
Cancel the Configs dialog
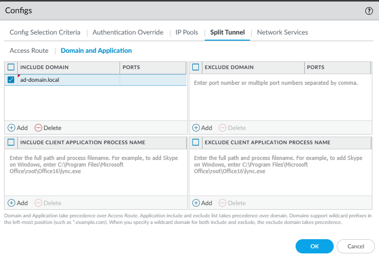356,246
